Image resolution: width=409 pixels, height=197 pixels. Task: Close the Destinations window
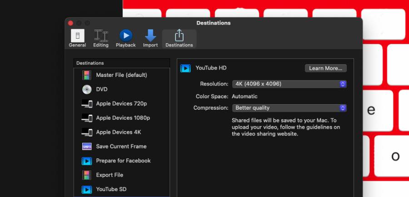click(x=70, y=23)
